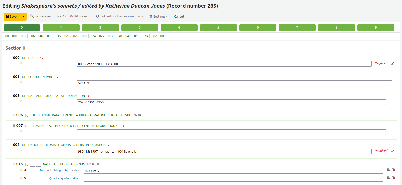Click Replace record via Z39.50/SRU search
402x185 pixels.
[60, 16]
